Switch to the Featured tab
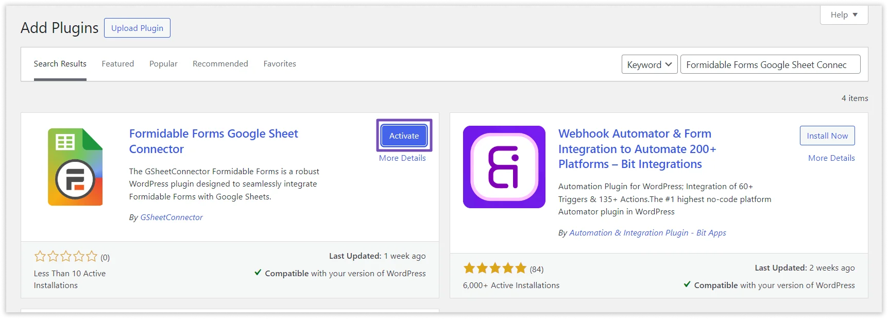The width and height of the screenshot is (888, 319). 117,64
